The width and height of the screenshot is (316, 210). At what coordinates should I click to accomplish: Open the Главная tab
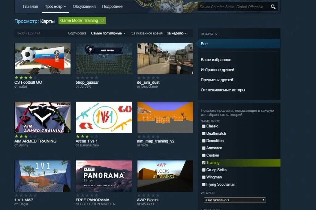[x=31, y=6]
